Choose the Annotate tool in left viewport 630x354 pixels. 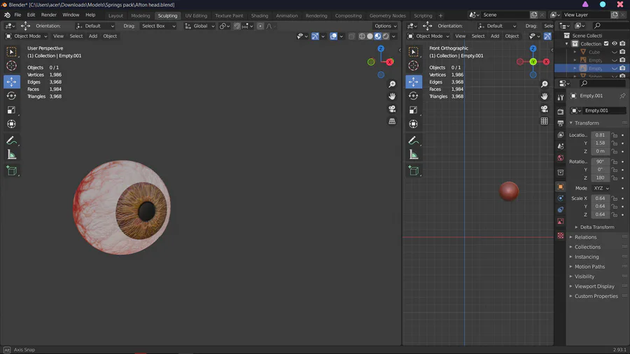(x=11, y=141)
